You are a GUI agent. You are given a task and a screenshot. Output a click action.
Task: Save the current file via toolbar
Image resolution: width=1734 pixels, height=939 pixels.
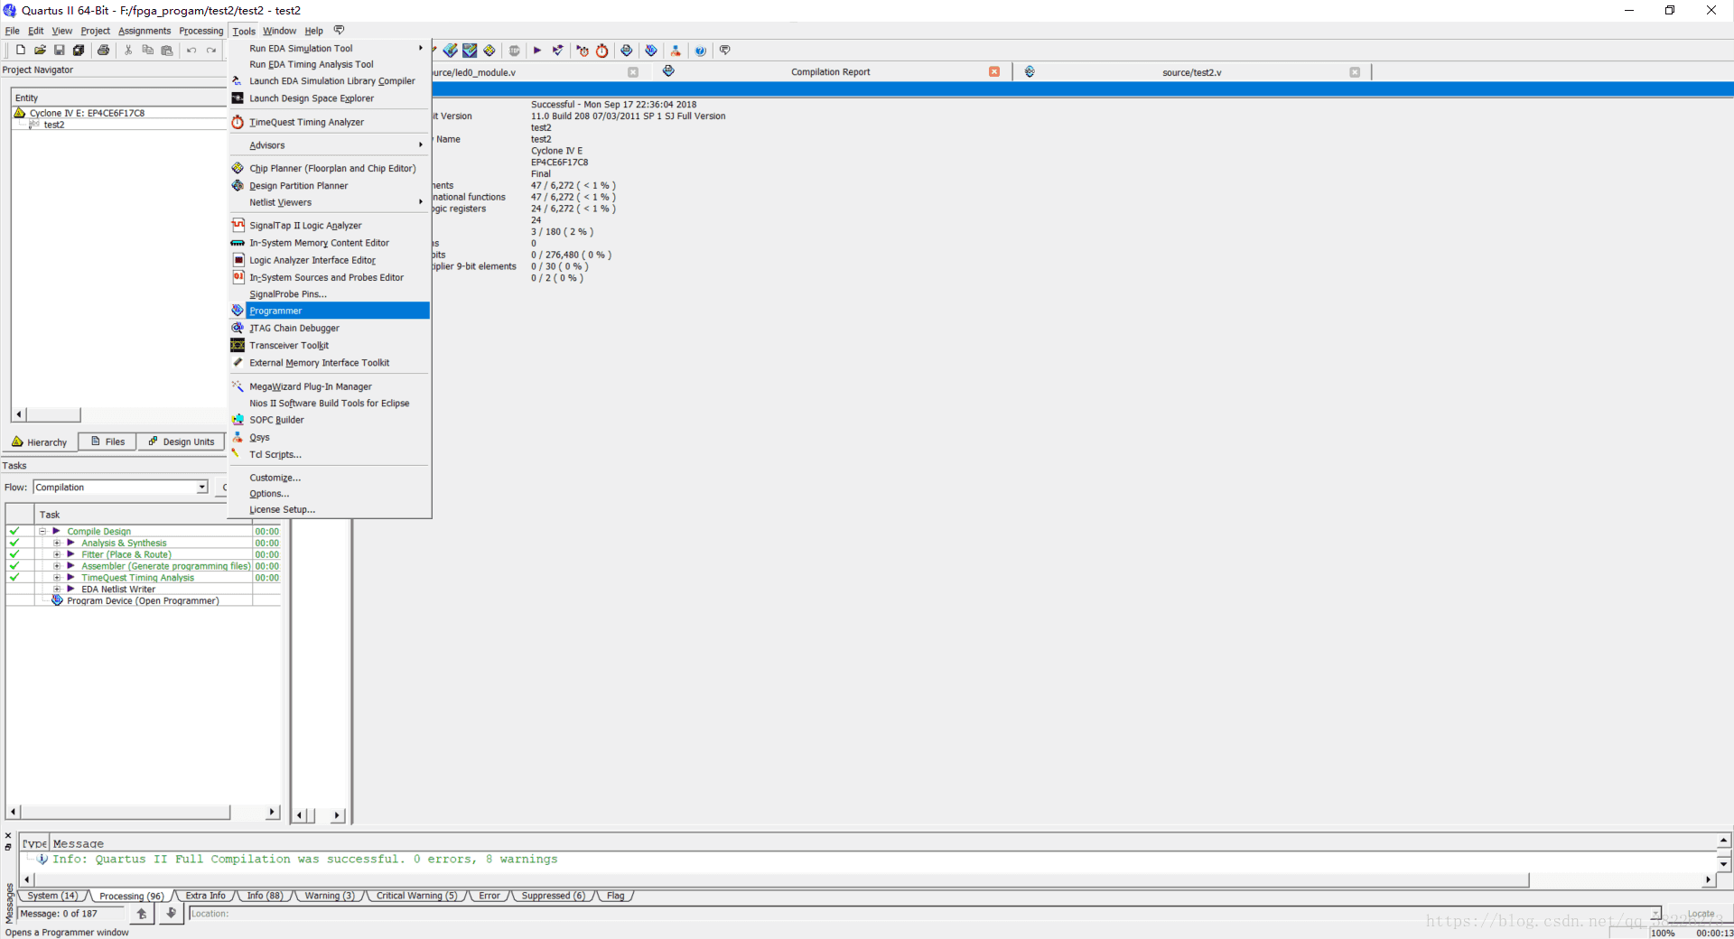[60, 51]
